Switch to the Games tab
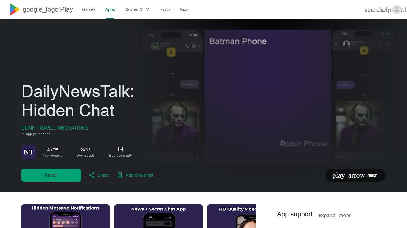The width and height of the screenshot is (407, 228). coord(88,9)
